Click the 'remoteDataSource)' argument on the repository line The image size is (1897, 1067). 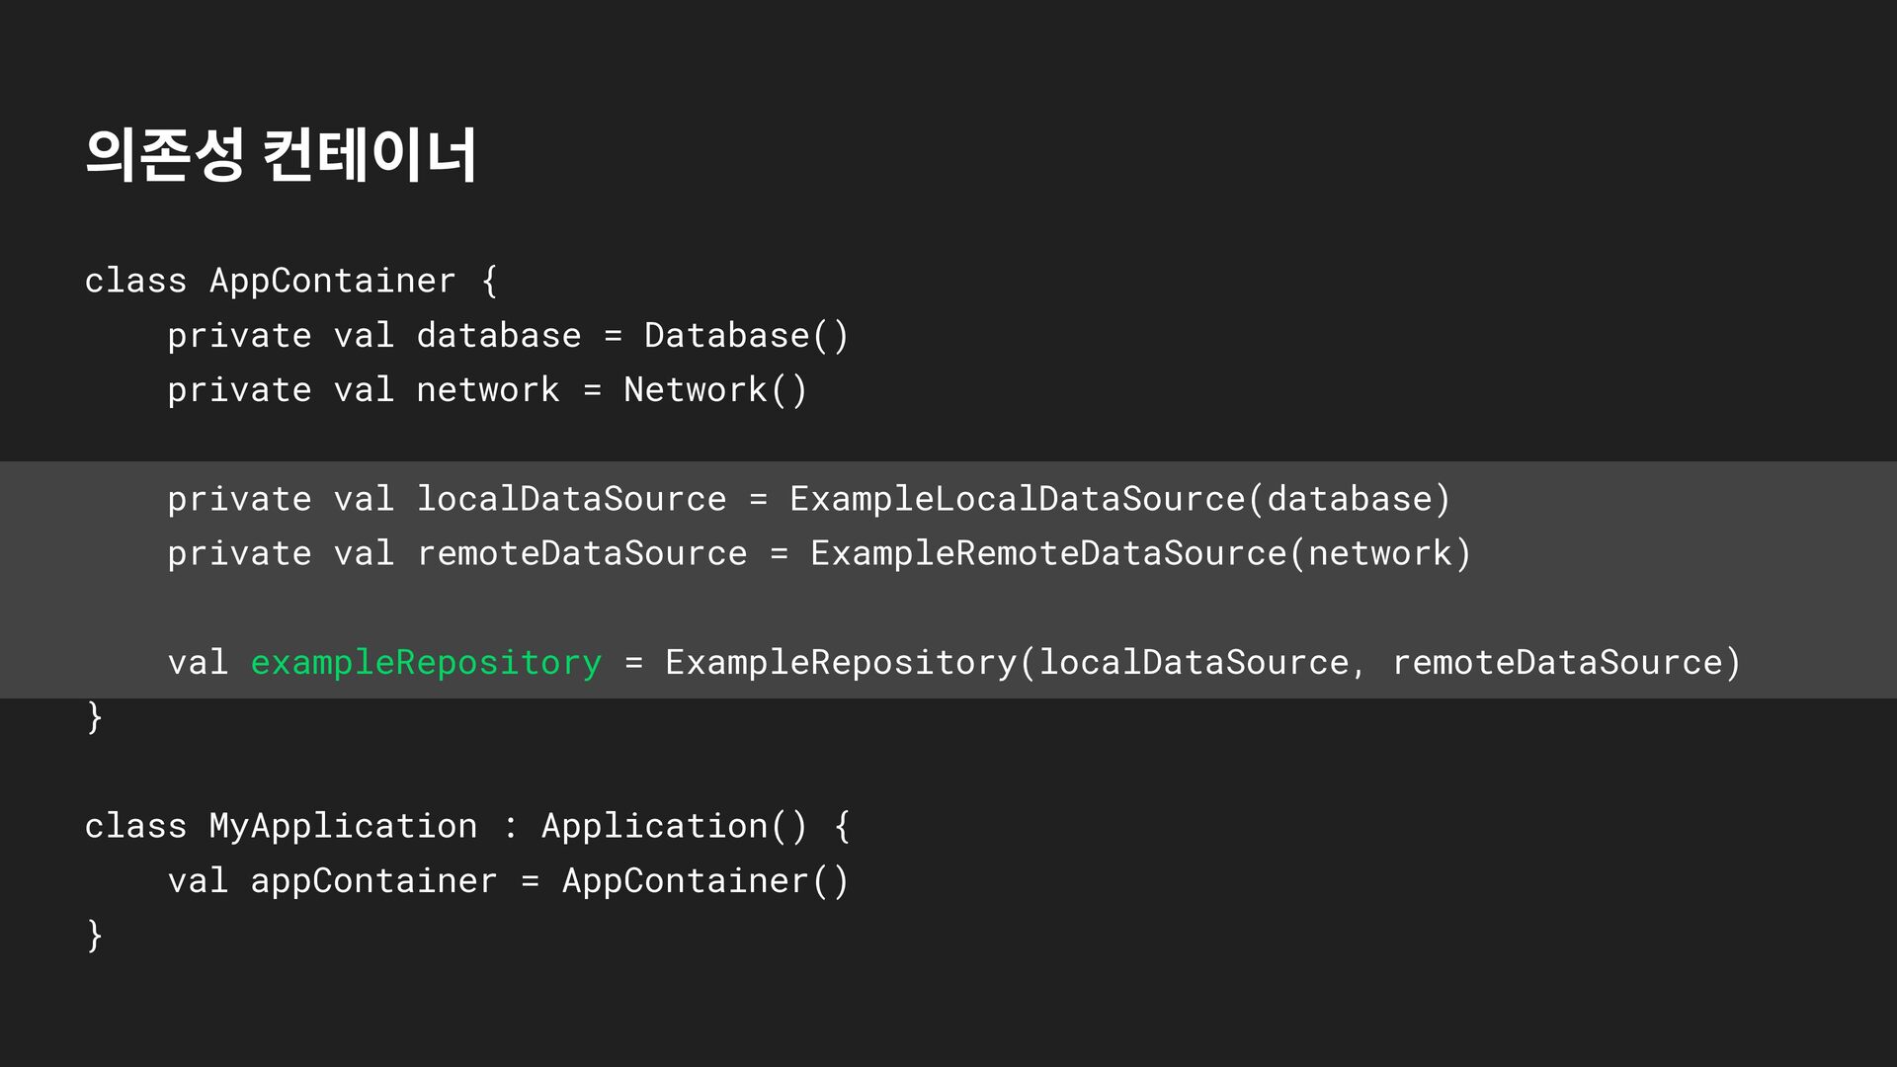[1566, 662]
